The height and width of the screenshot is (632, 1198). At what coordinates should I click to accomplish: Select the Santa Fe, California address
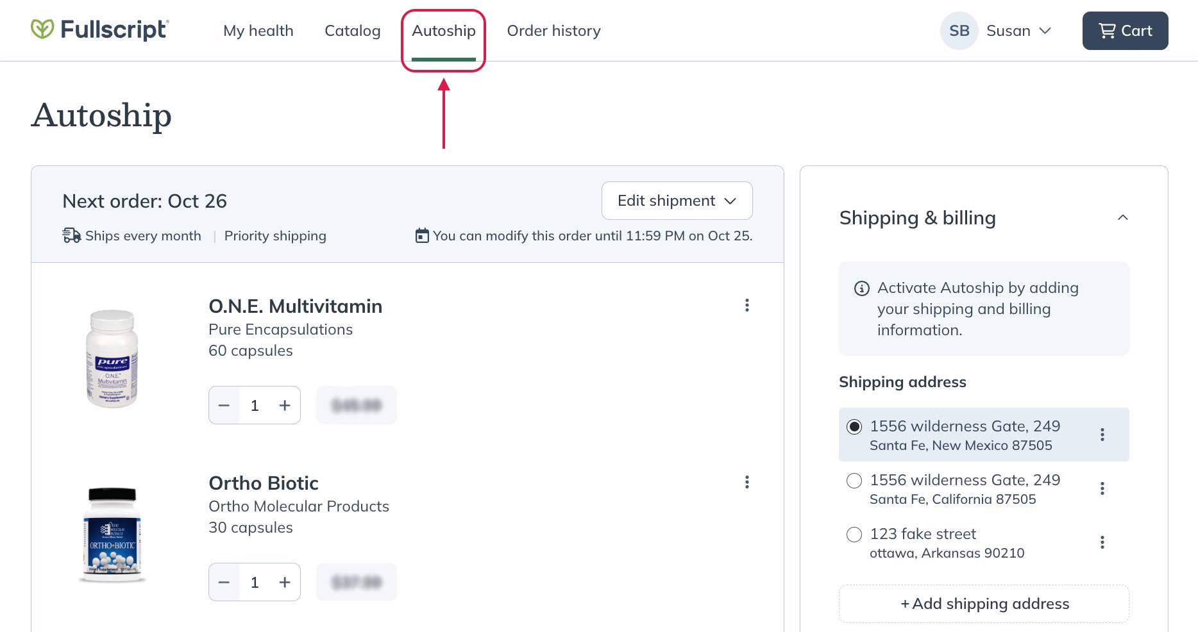[854, 481]
